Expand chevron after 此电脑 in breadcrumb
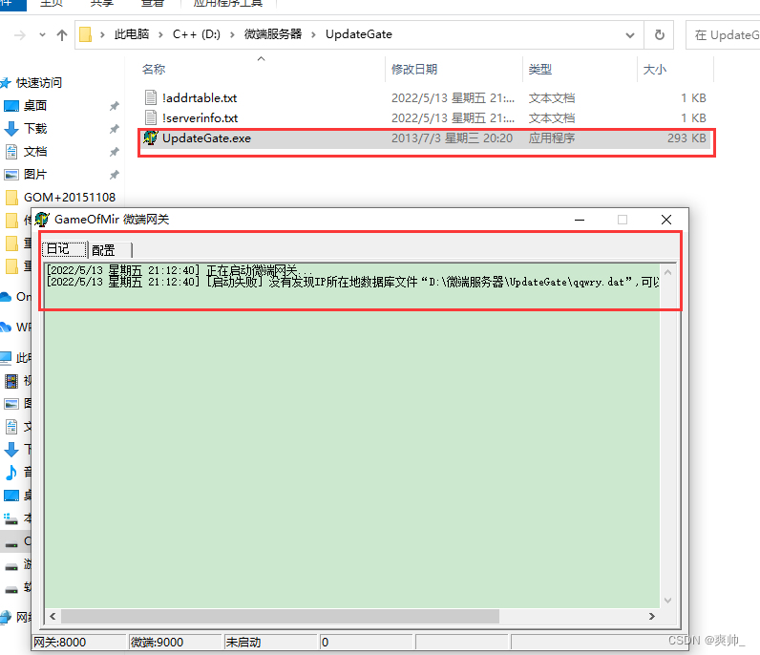 (160, 35)
